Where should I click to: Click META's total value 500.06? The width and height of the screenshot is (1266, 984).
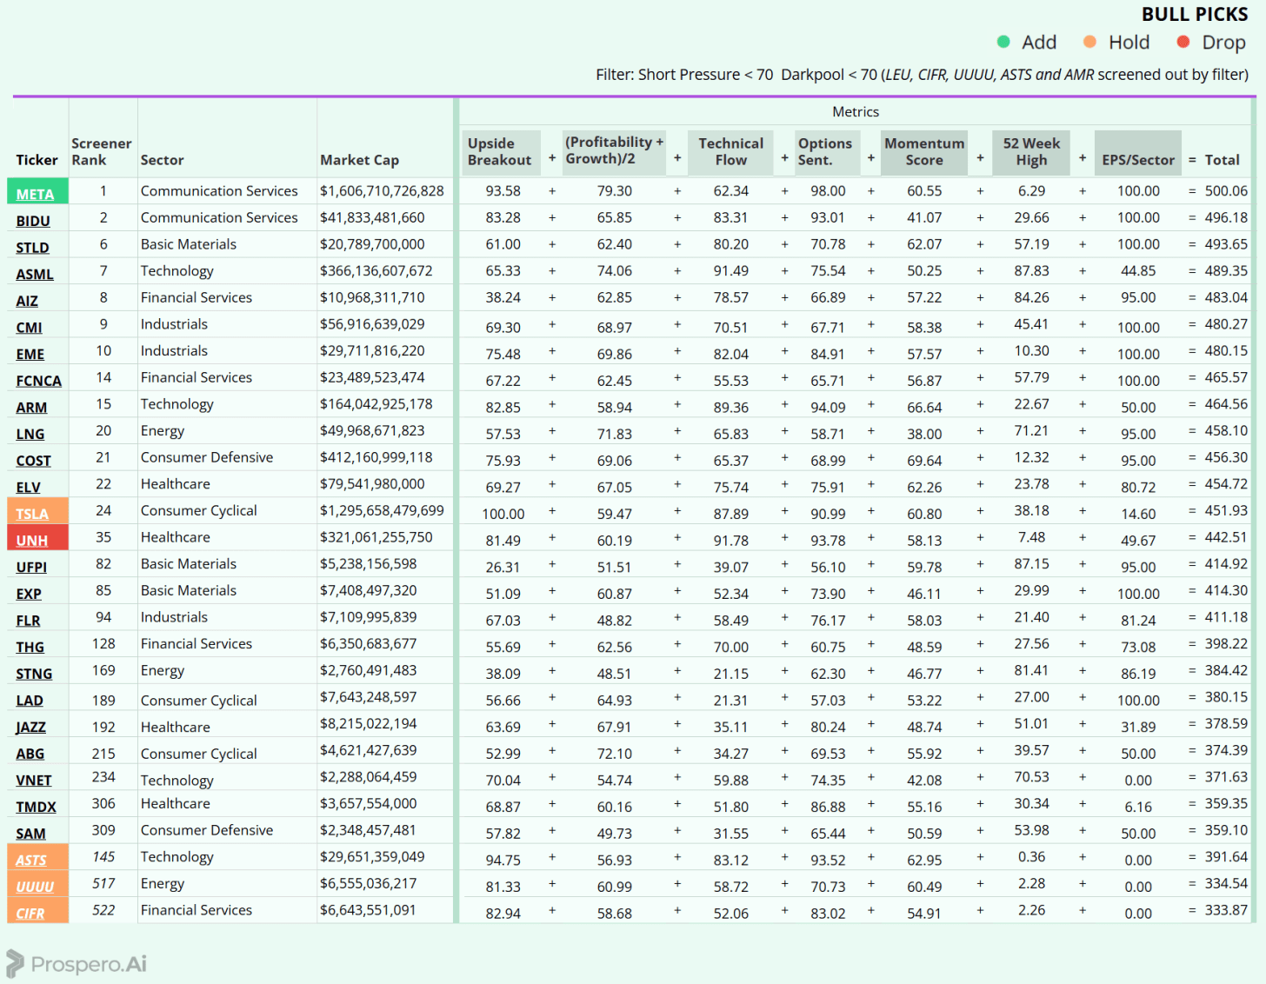[x=1226, y=190]
